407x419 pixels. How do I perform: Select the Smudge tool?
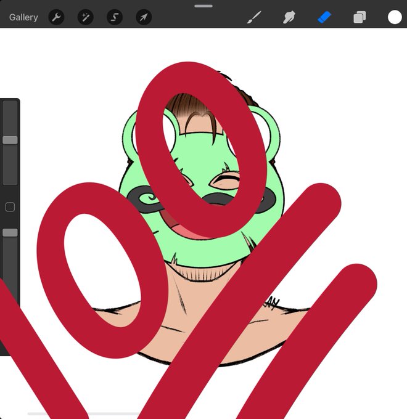[x=289, y=17]
